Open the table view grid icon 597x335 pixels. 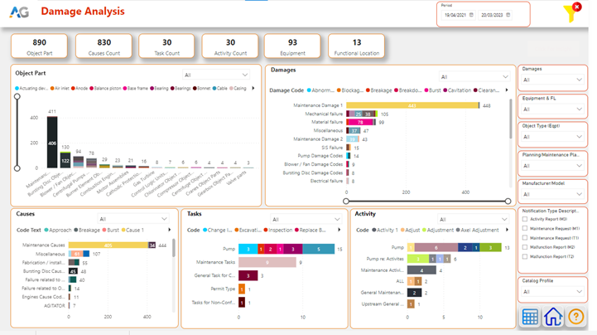click(x=530, y=318)
